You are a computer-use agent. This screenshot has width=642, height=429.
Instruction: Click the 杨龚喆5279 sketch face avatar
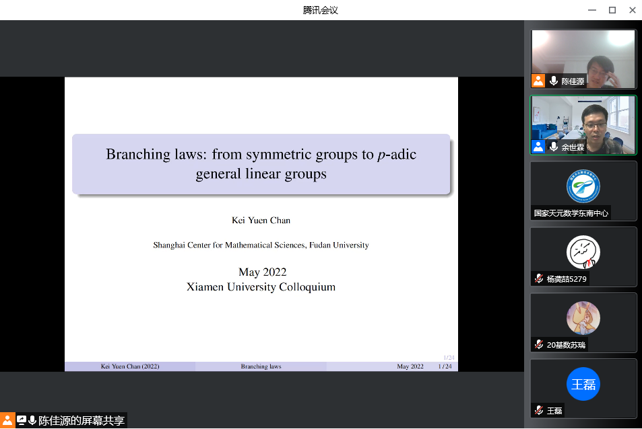coord(583,252)
